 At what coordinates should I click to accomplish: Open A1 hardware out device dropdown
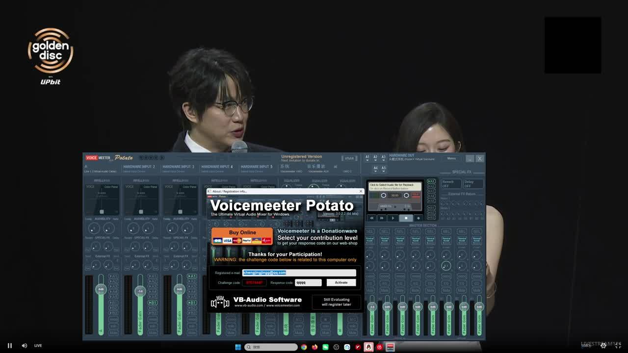point(367,158)
